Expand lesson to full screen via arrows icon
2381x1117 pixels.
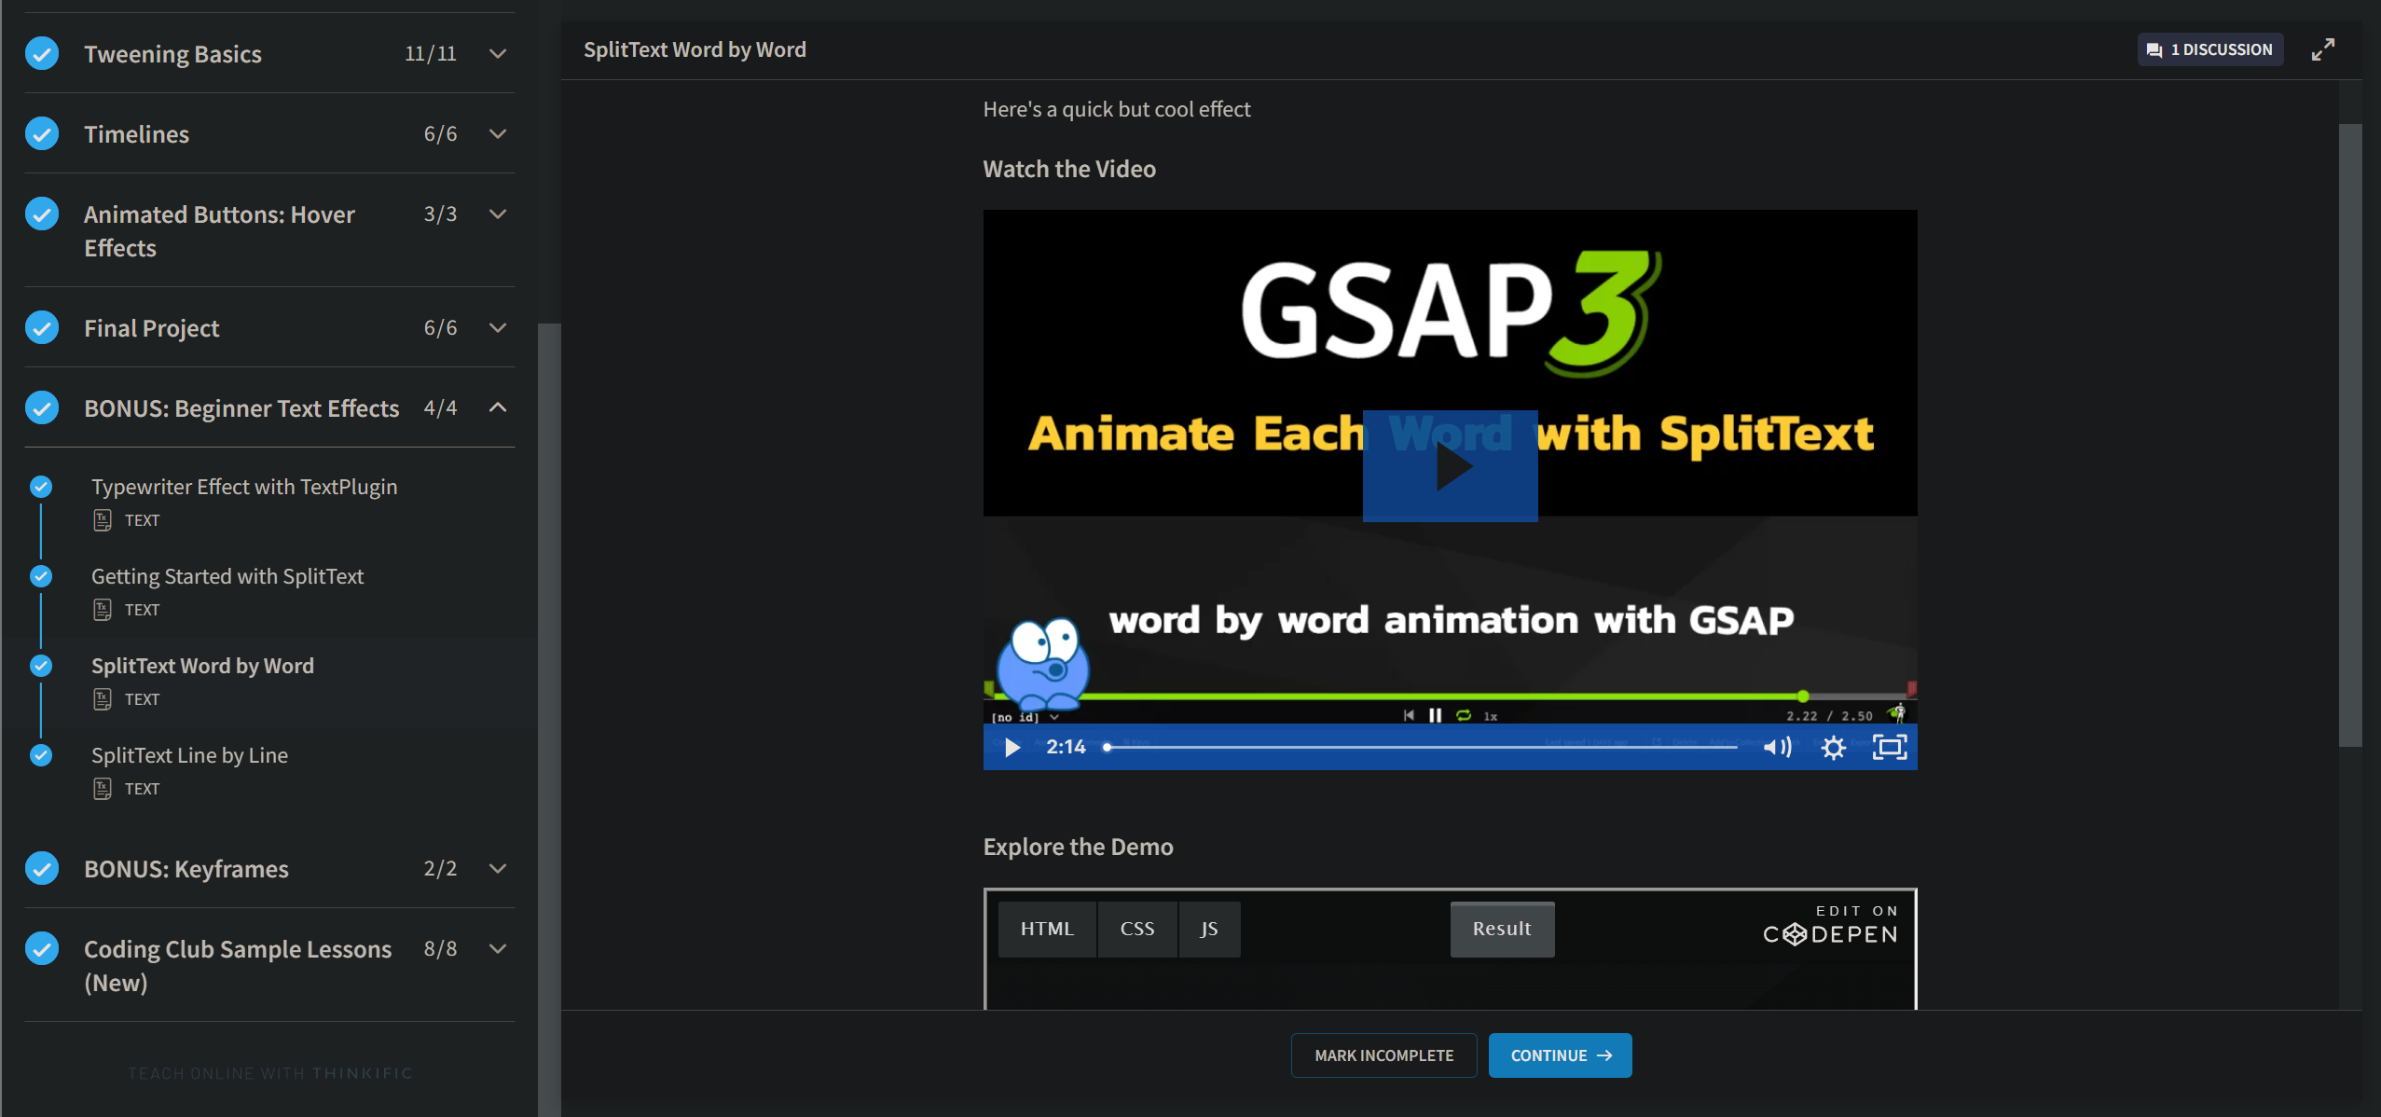(2322, 49)
